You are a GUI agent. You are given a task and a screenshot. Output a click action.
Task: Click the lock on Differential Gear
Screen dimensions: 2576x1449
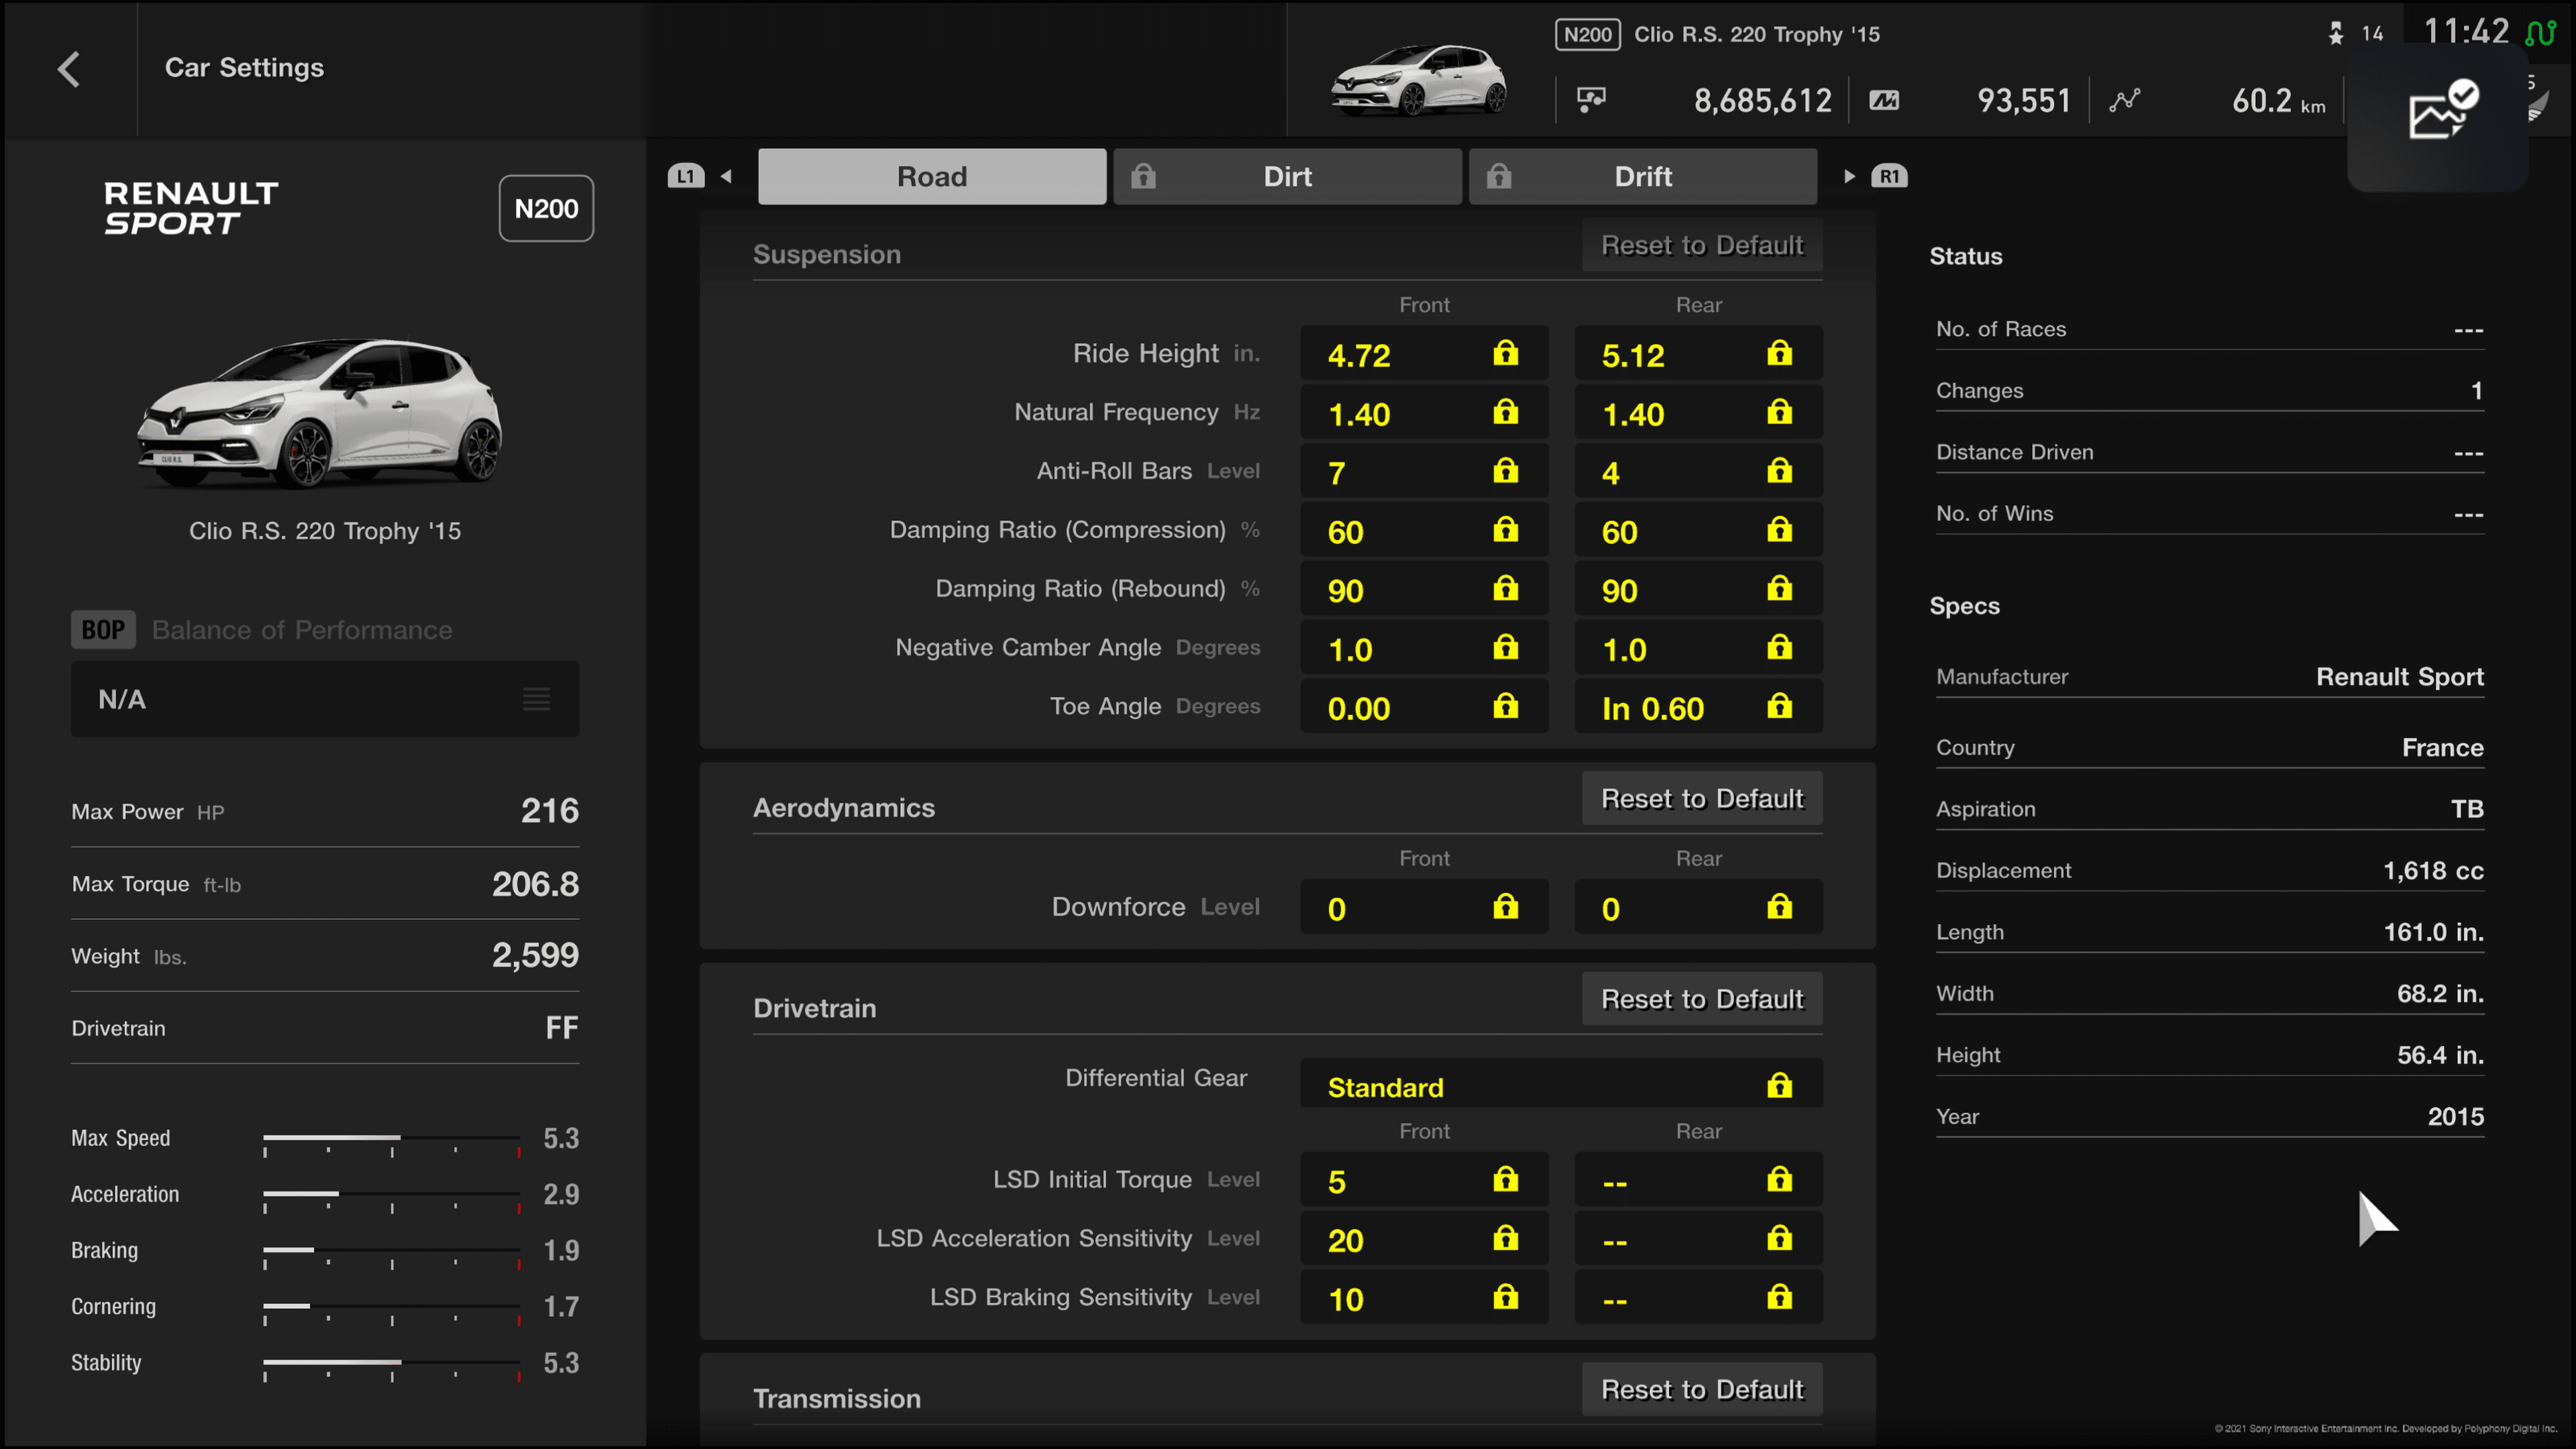pyautogui.click(x=1779, y=1085)
